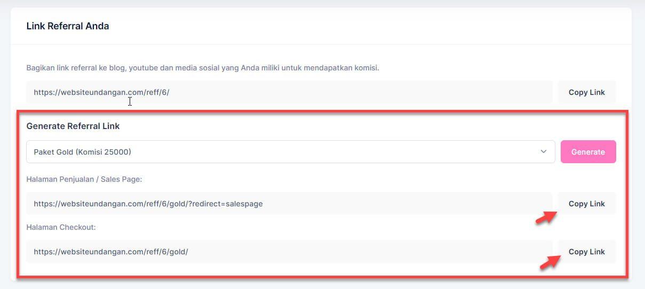The height and width of the screenshot is (289, 645).
Task: Click the reff/6/gold/ checkout URL field
Action: [x=289, y=252]
